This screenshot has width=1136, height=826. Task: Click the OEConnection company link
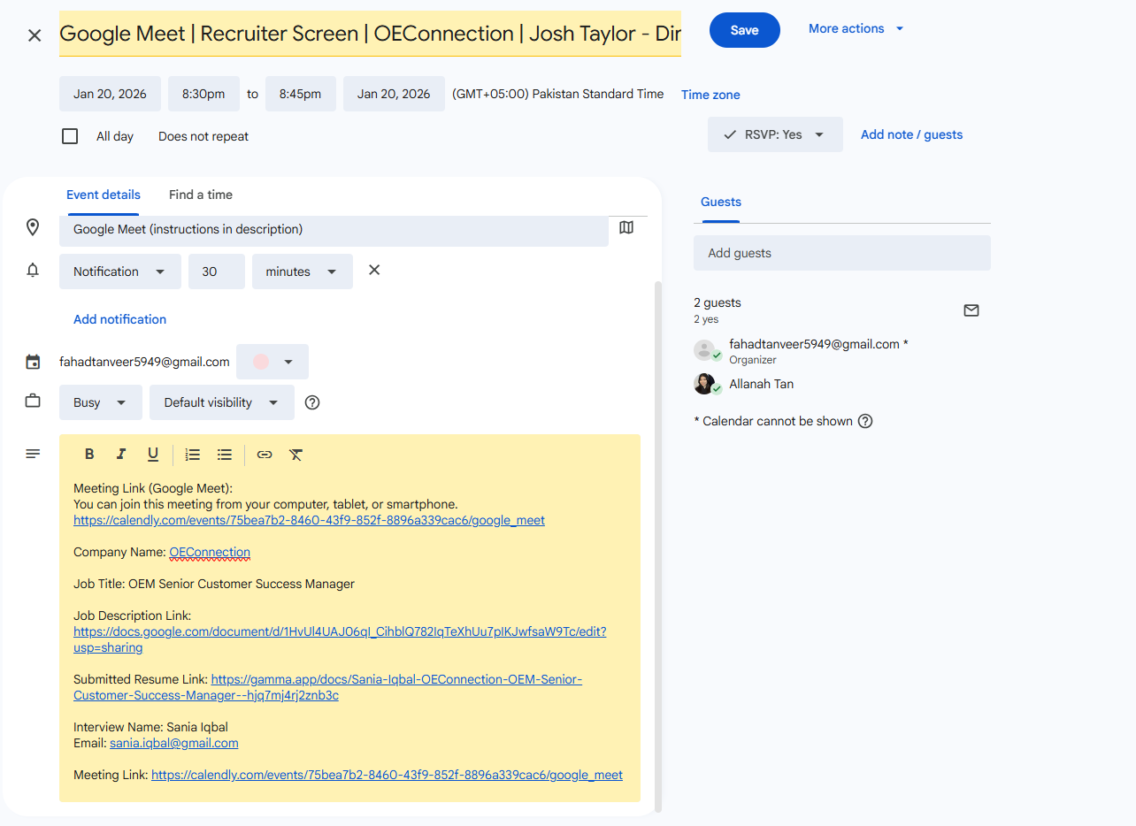coord(210,552)
